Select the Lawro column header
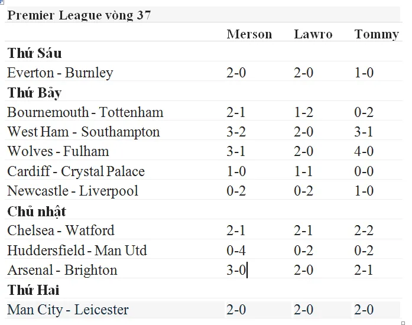 313,34
